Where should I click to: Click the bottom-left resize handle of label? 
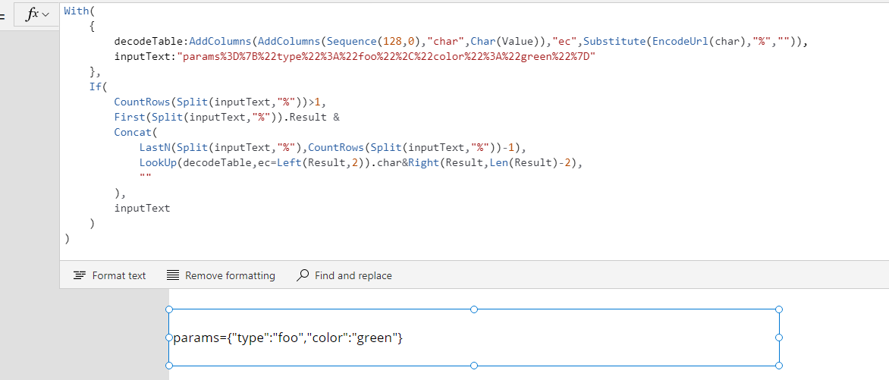pos(169,366)
